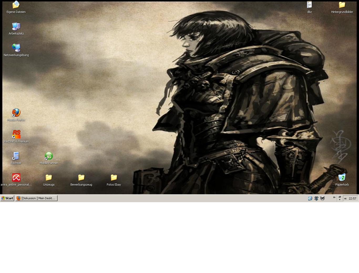Open the Start menu

pyautogui.click(x=7, y=198)
